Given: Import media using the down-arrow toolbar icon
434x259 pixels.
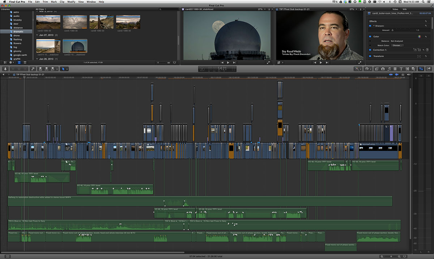Looking at the screenshot, I should click(5, 69).
